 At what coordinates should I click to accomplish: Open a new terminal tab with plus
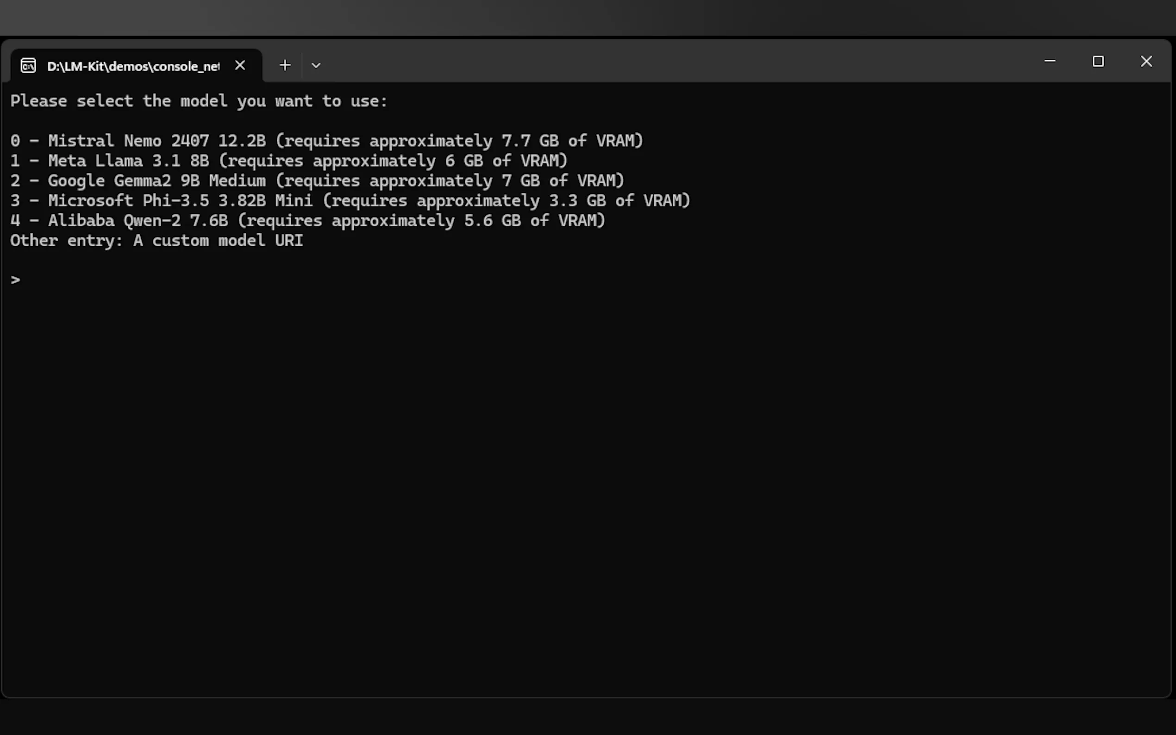(285, 65)
